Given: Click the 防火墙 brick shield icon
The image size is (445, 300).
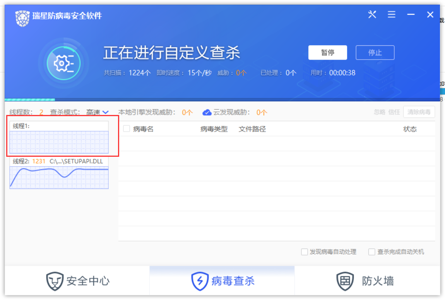Looking at the screenshot, I should [345, 281].
